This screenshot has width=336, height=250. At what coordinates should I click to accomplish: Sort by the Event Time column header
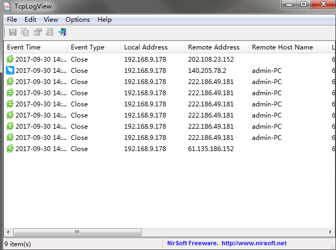click(36, 47)
